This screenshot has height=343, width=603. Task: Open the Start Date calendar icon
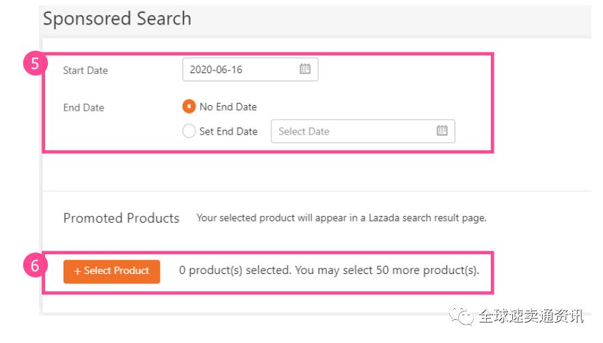coord(305,69)
